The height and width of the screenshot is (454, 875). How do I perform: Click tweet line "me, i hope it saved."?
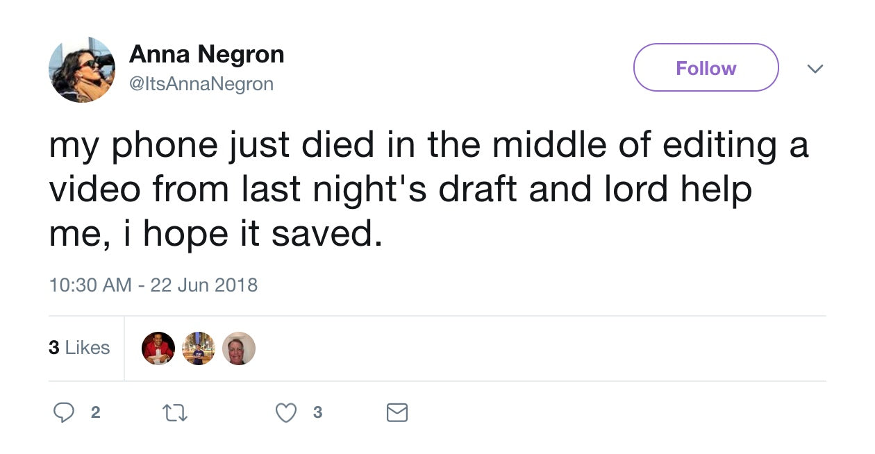tap(215, 235)
